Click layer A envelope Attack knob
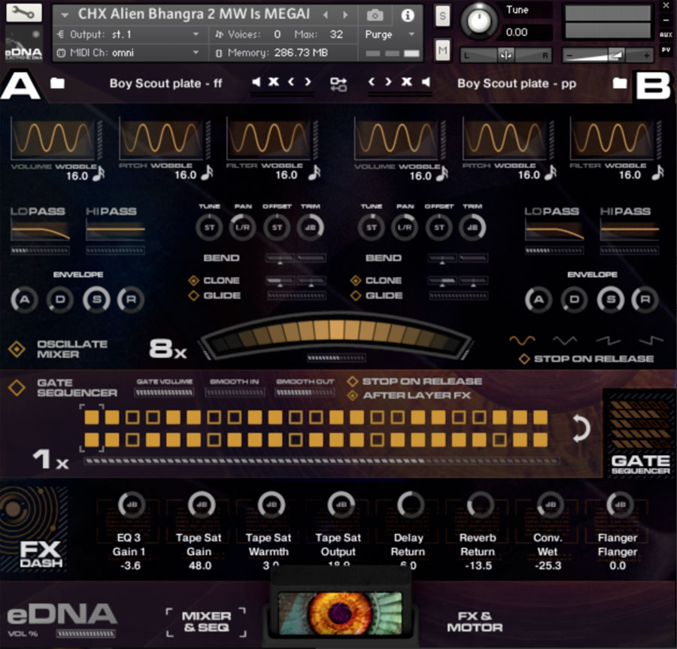The image size is (677, 649). click(24, 299)
